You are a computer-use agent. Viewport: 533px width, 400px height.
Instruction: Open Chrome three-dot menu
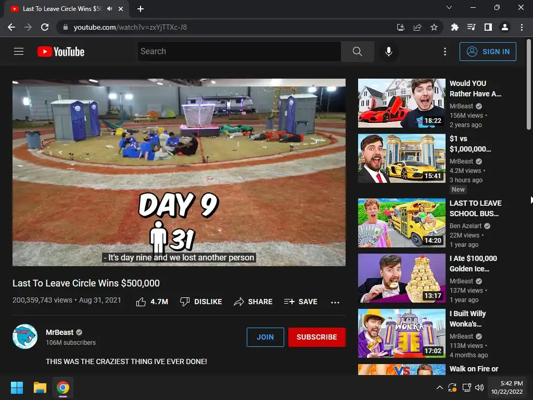coord(522,27)
